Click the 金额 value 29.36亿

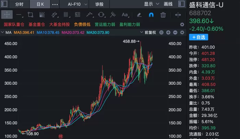tap(209, 115)
